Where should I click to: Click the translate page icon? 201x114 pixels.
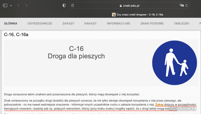coord(181,5)
